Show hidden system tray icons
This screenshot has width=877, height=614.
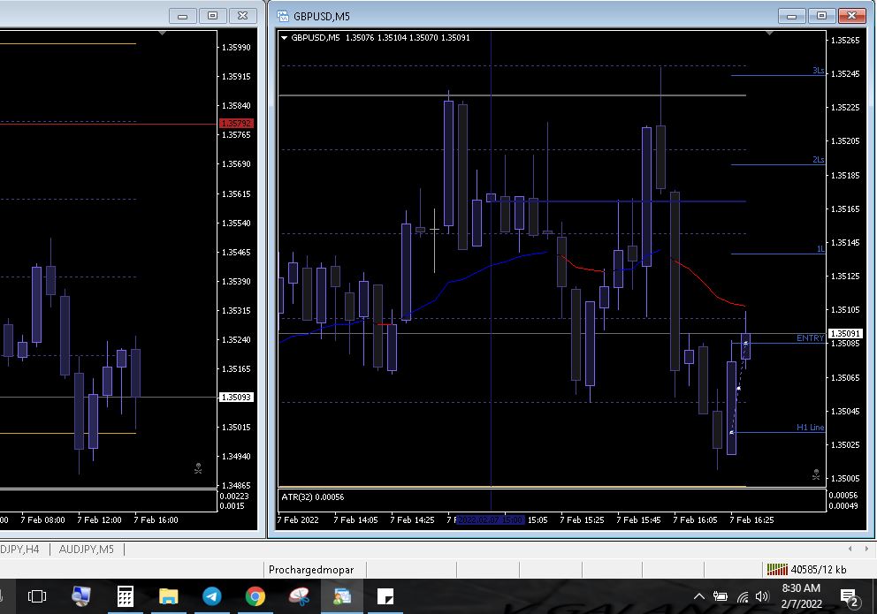pyautogui.click(x=699, y=596)
